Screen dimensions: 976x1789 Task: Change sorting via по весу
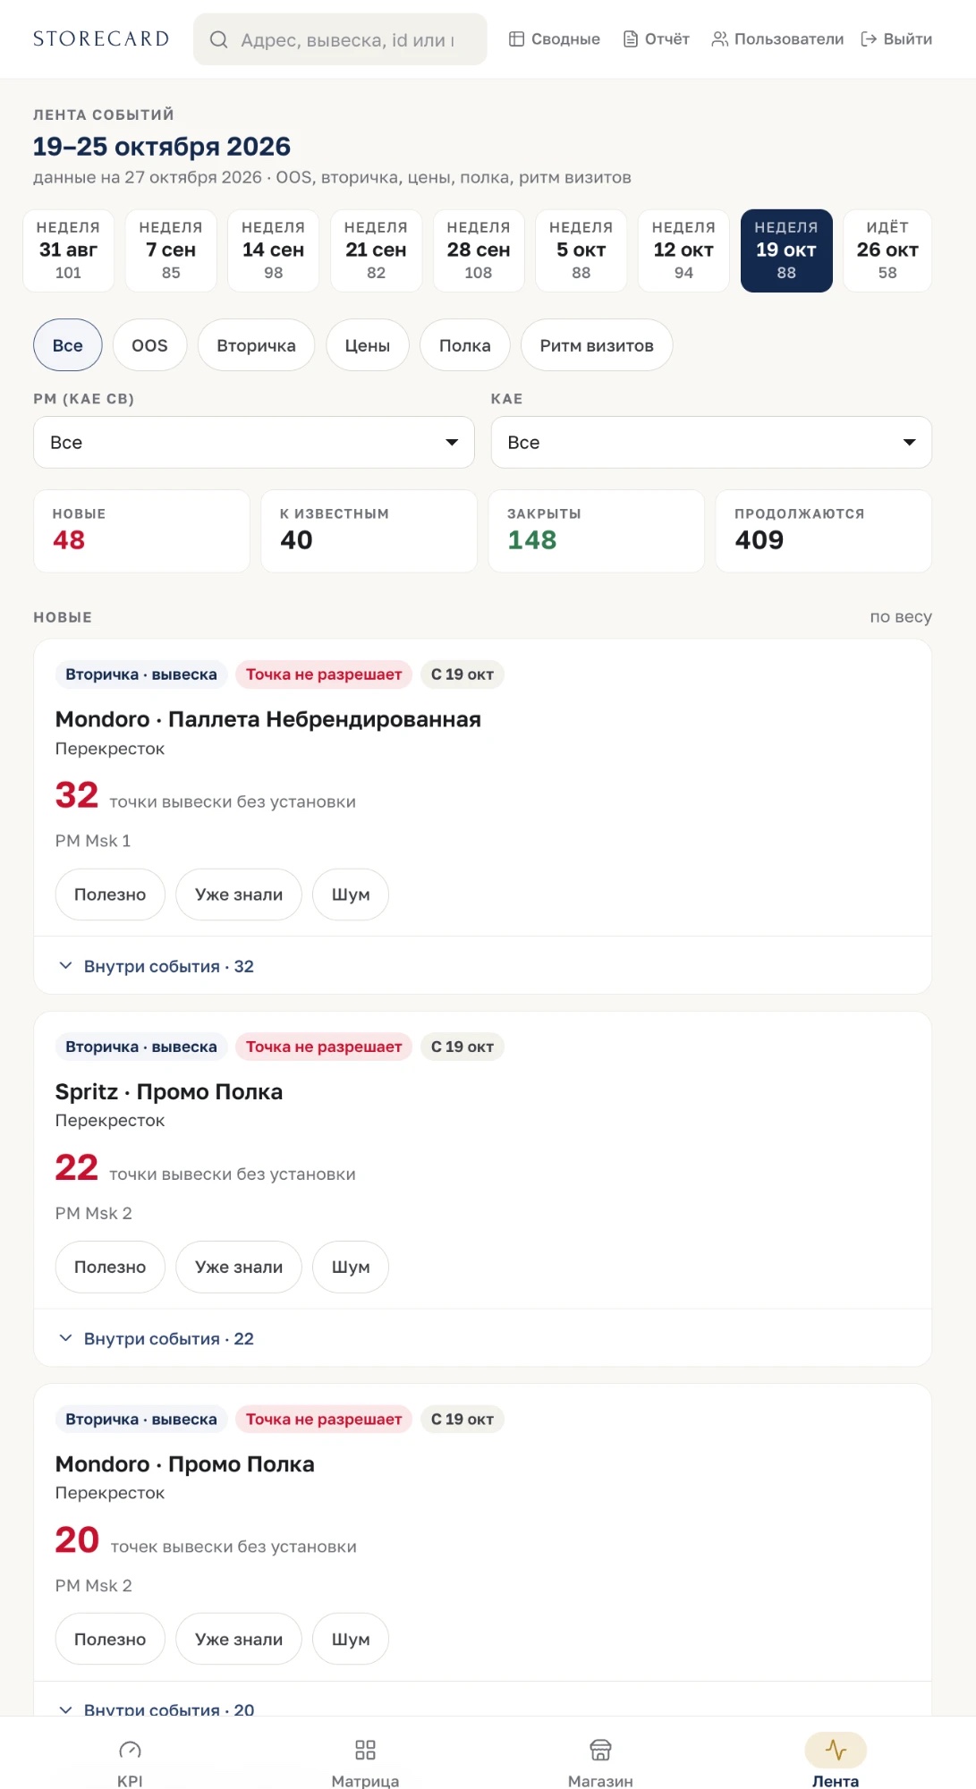901,616
